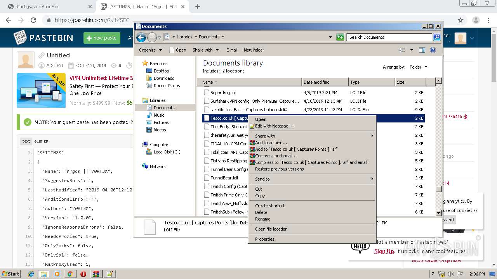Choose Edit with Notepad++ from context menu
Screen dimensions: 497x279
tap(312, 126)
